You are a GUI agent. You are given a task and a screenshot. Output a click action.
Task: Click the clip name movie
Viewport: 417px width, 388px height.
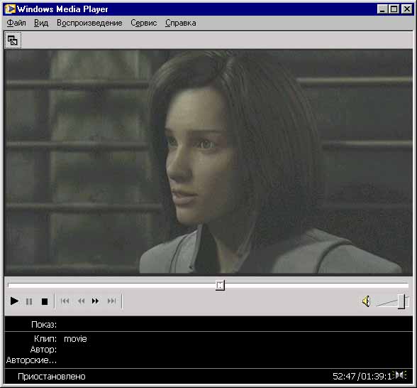[x=75, y=339]
